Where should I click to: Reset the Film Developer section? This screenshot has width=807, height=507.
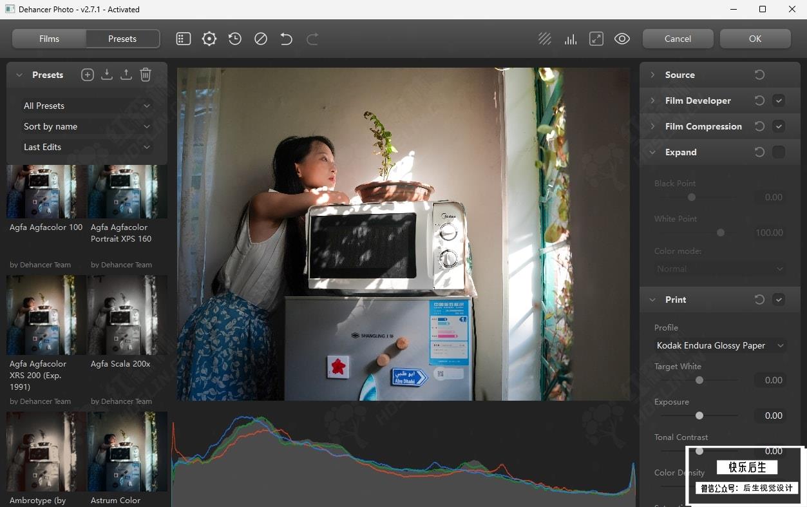click(760, 100)
